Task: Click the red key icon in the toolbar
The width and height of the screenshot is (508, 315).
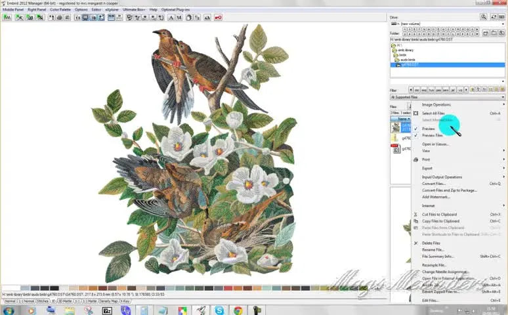Action: (219, 18)
